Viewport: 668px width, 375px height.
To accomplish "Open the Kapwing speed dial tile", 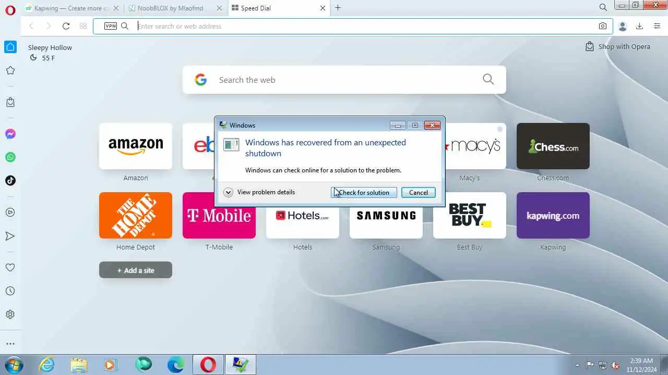I will click(x=553, y=215).
